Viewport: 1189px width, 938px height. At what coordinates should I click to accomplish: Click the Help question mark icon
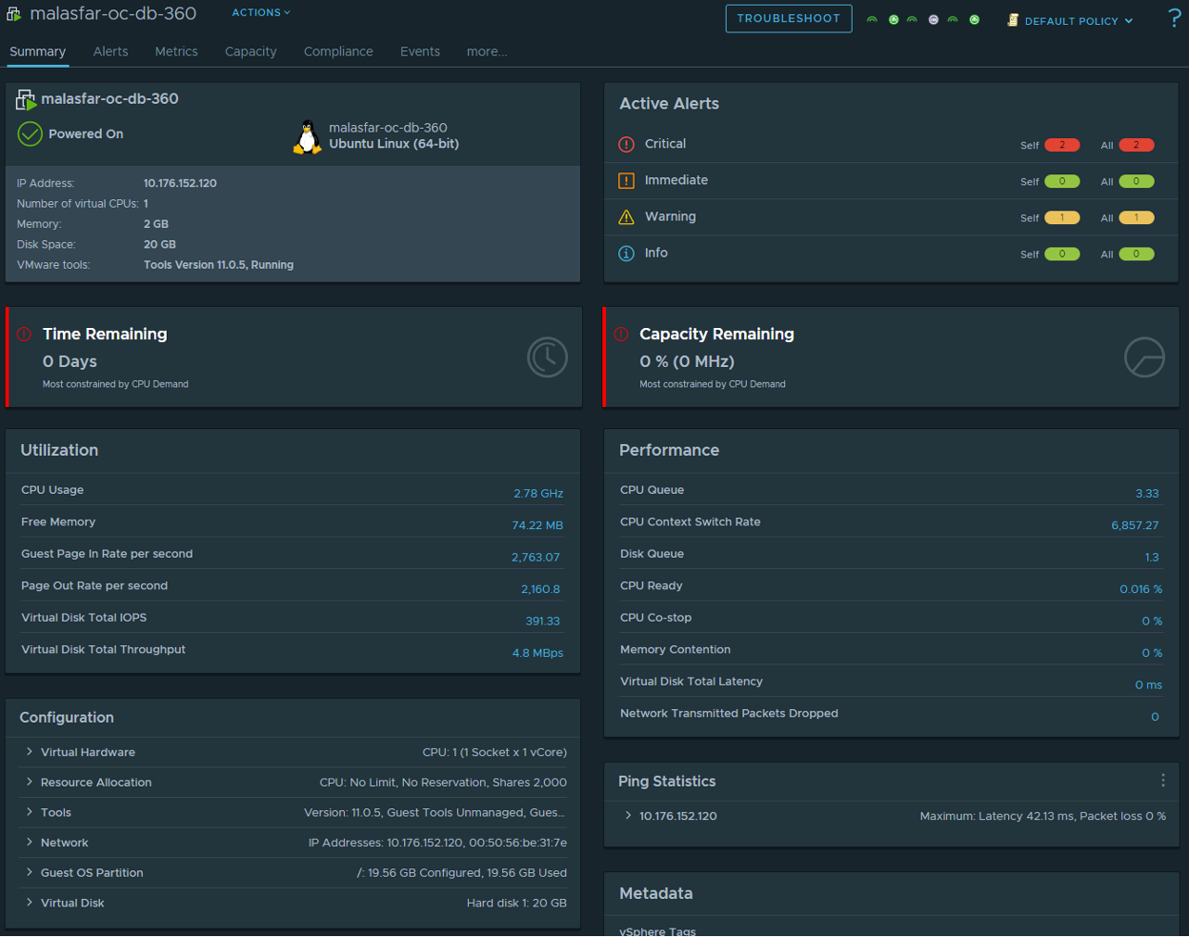pos(1174,16)
